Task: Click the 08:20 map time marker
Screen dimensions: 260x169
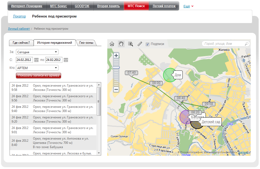Action: pos(195,113)
